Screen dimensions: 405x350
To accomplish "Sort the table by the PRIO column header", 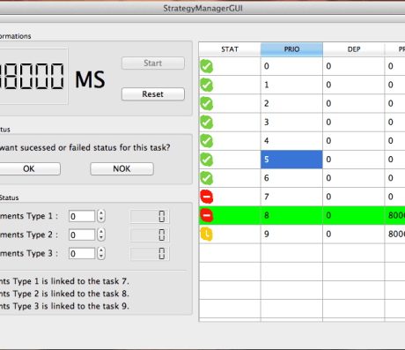I will (x=291, y=49).
